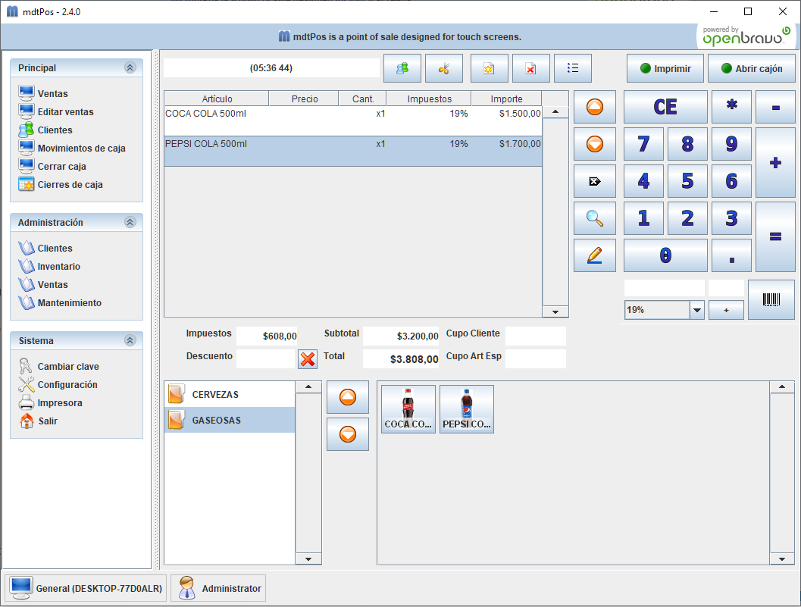Remove selected ticket line icon
Screen dimensions: 801x607
click(595, 181)
